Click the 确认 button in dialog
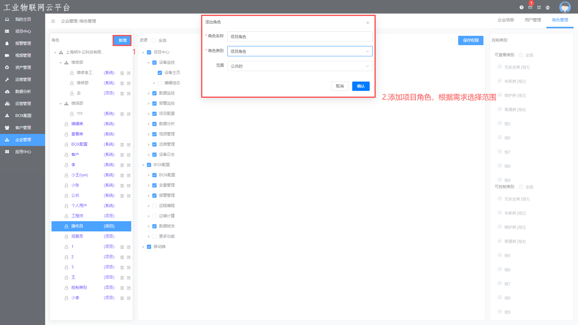This screenshot has height=325, width=578. (361, 86)
